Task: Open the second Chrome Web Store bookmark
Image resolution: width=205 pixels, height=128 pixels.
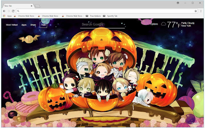Action: tap(48, 16)
